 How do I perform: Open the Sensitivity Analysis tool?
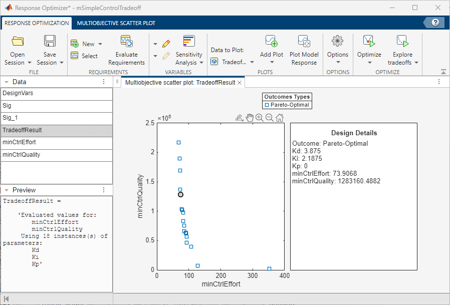click(189, 42)
